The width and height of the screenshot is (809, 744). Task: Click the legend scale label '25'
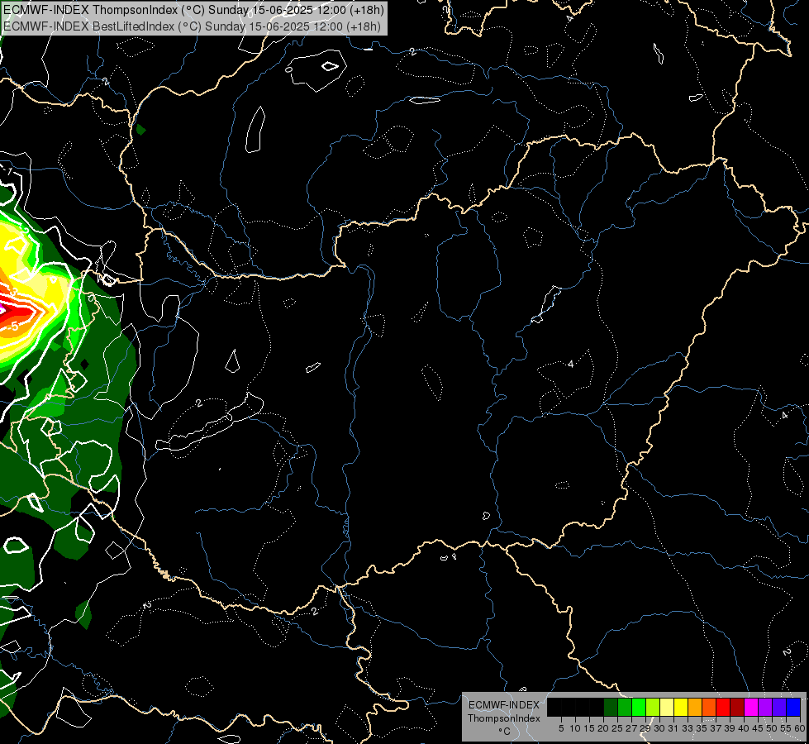coord(617,728)
